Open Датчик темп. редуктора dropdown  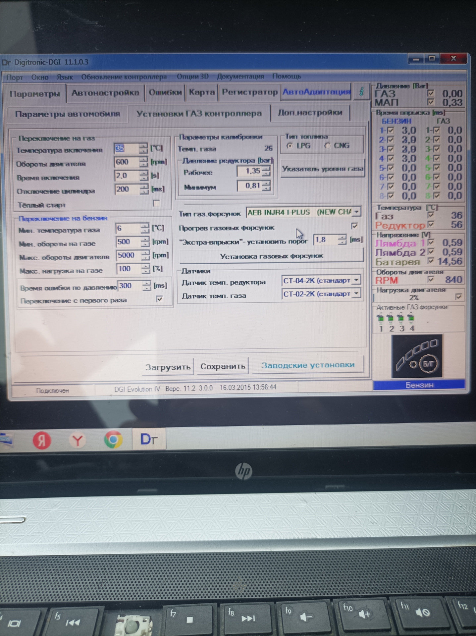tap(356, 280)
